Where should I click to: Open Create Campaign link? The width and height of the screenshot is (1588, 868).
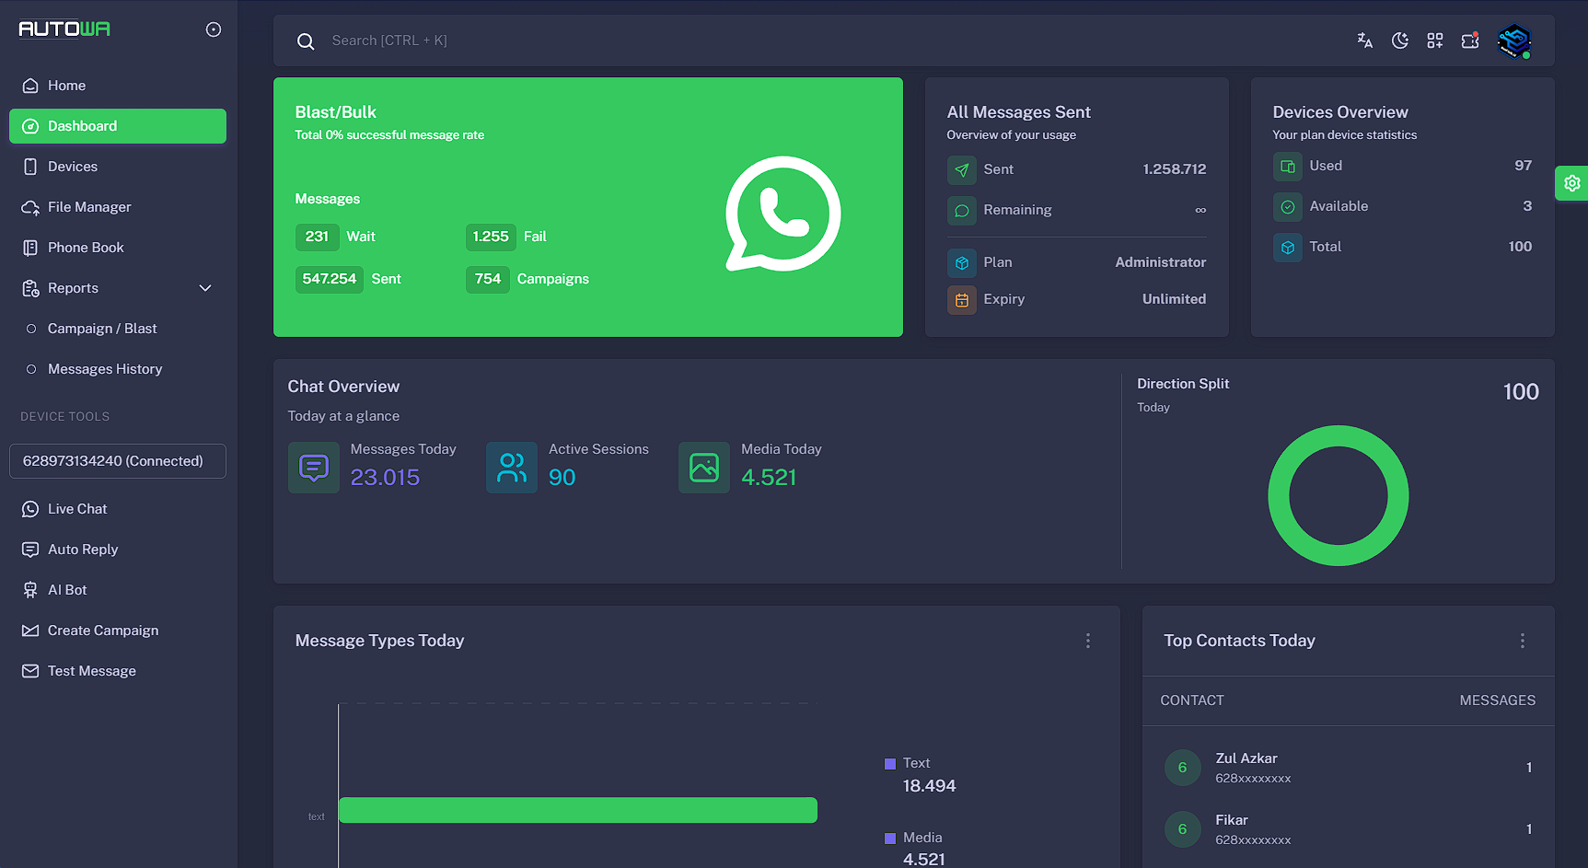tap(103, 631)
